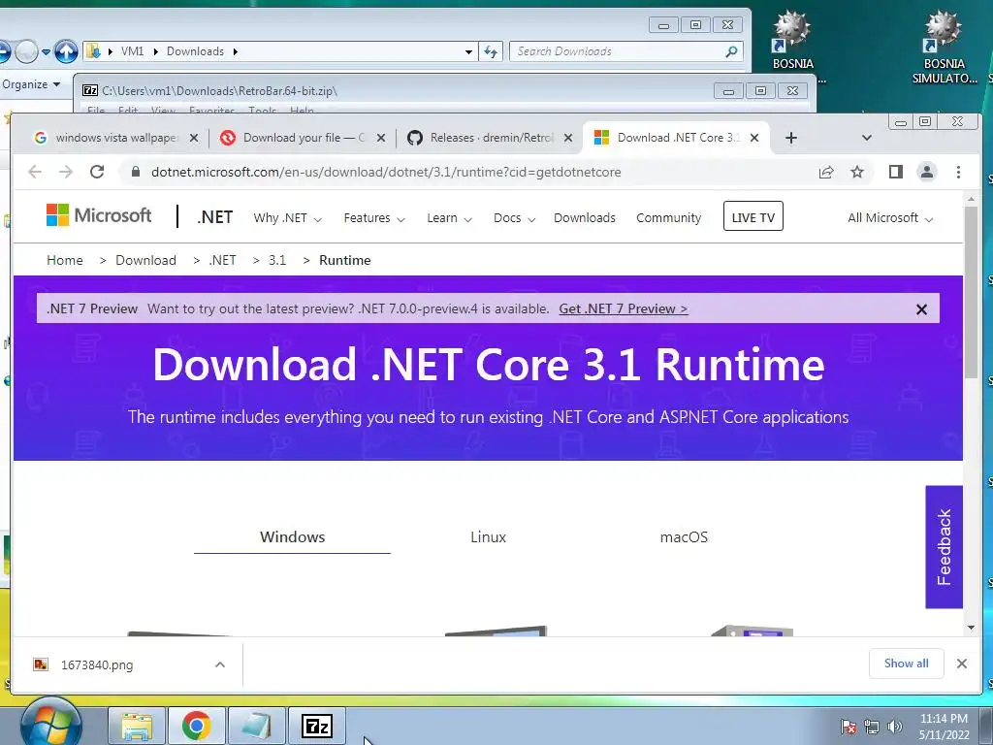Select the Windows platform tab

tap(292, 536)
